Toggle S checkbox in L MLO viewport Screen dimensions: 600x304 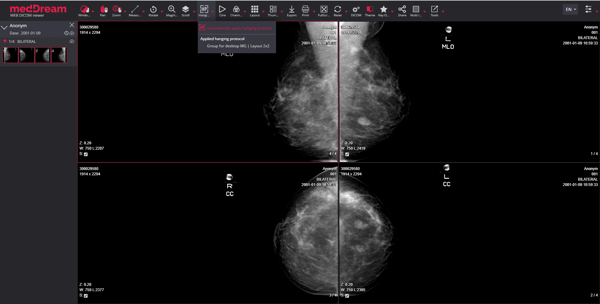pyautogui.click(x=347, y=154)
